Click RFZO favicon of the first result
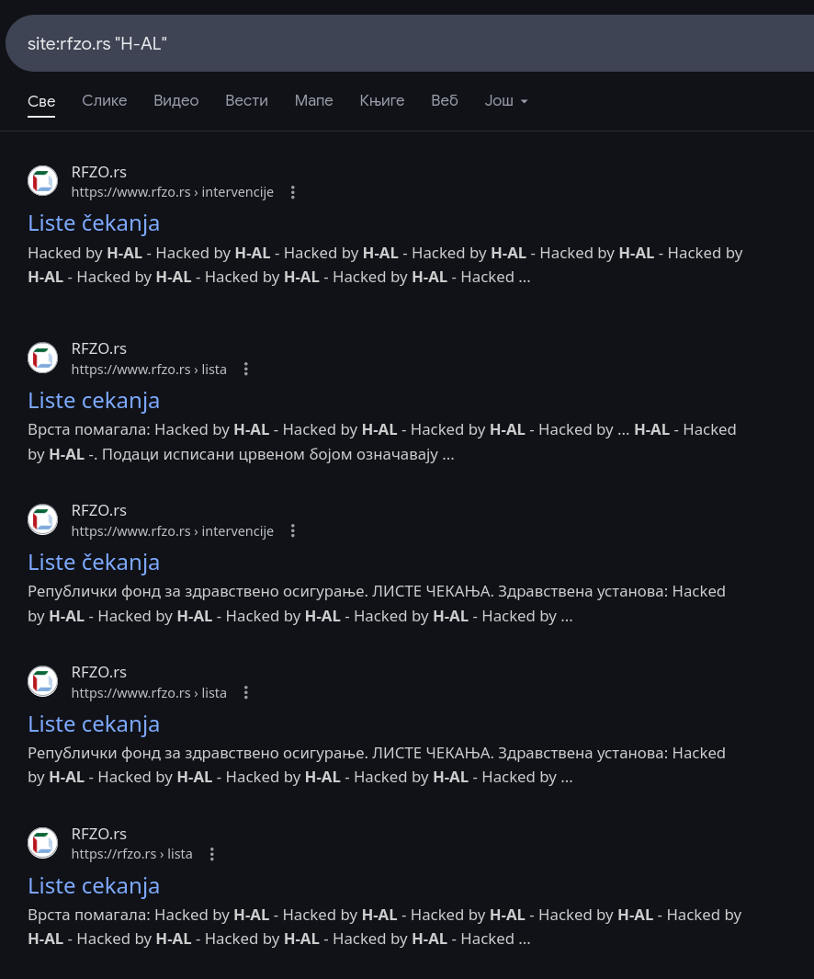The width and height of the screenshot is (814, 979). (43, 181)
